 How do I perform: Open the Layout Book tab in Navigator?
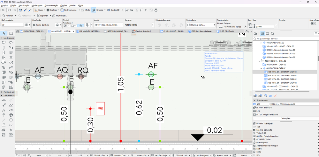[268, 33]
